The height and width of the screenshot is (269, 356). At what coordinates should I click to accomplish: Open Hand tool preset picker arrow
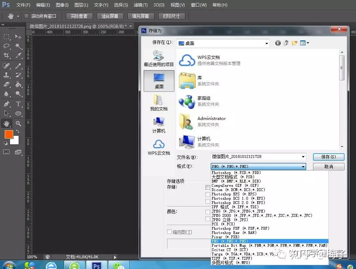pos(18,16)
